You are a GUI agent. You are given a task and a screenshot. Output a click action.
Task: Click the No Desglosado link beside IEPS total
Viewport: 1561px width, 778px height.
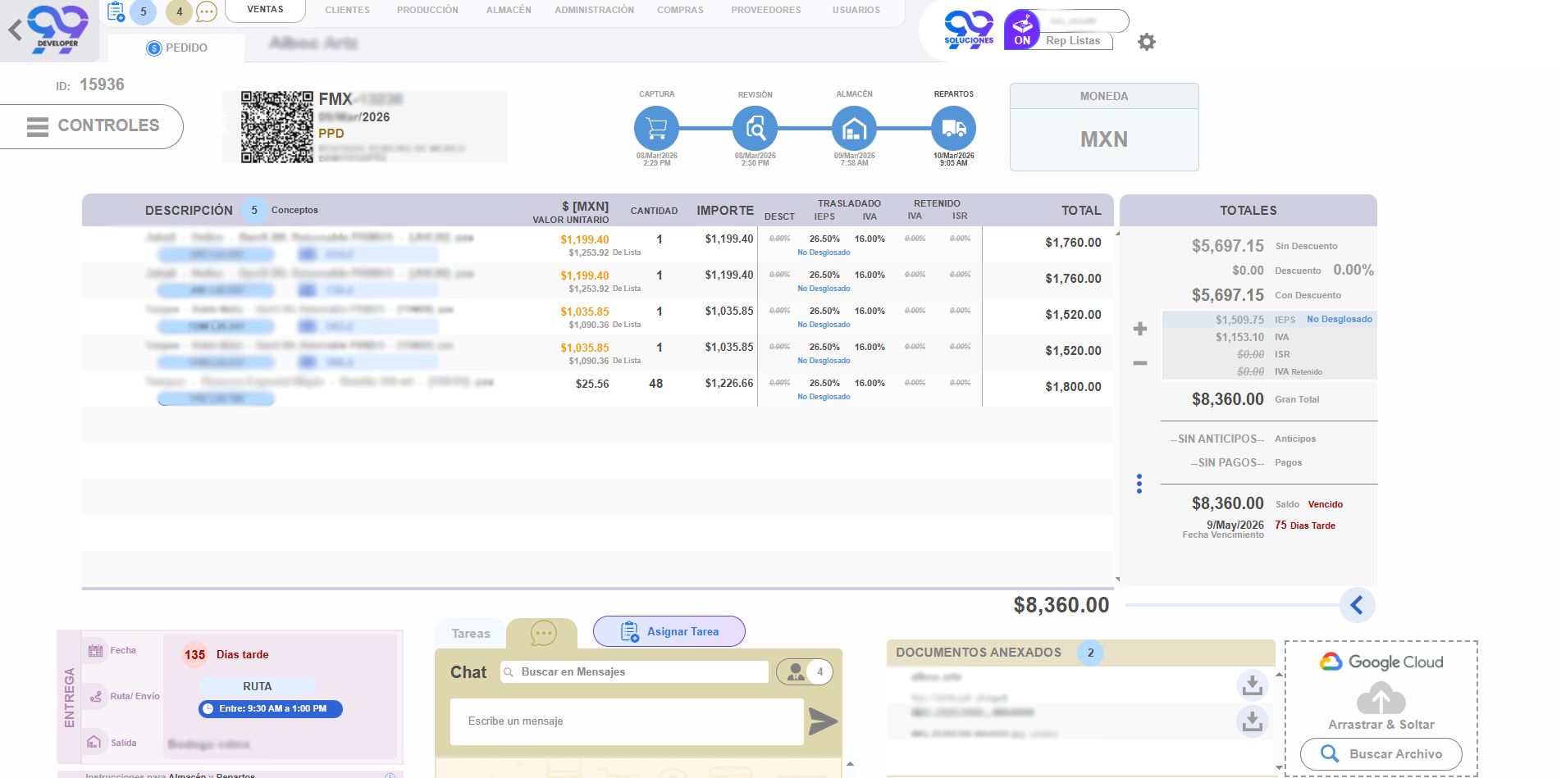[1339, 319]
